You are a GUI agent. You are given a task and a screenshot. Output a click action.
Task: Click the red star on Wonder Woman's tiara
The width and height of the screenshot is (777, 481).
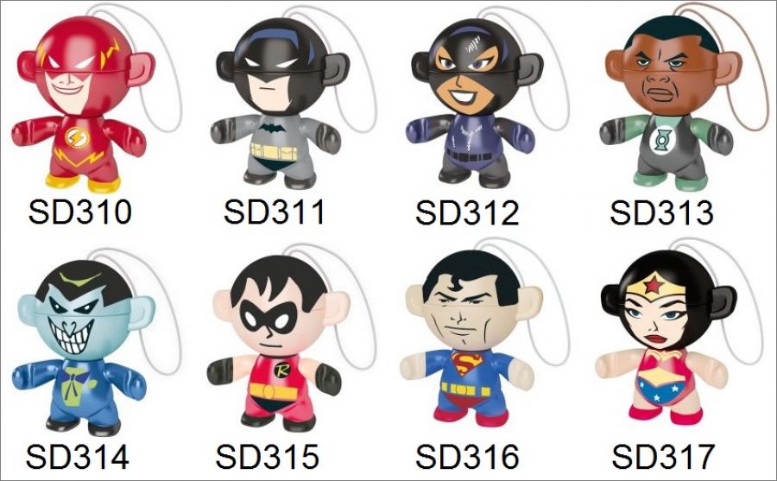point(654,285)
